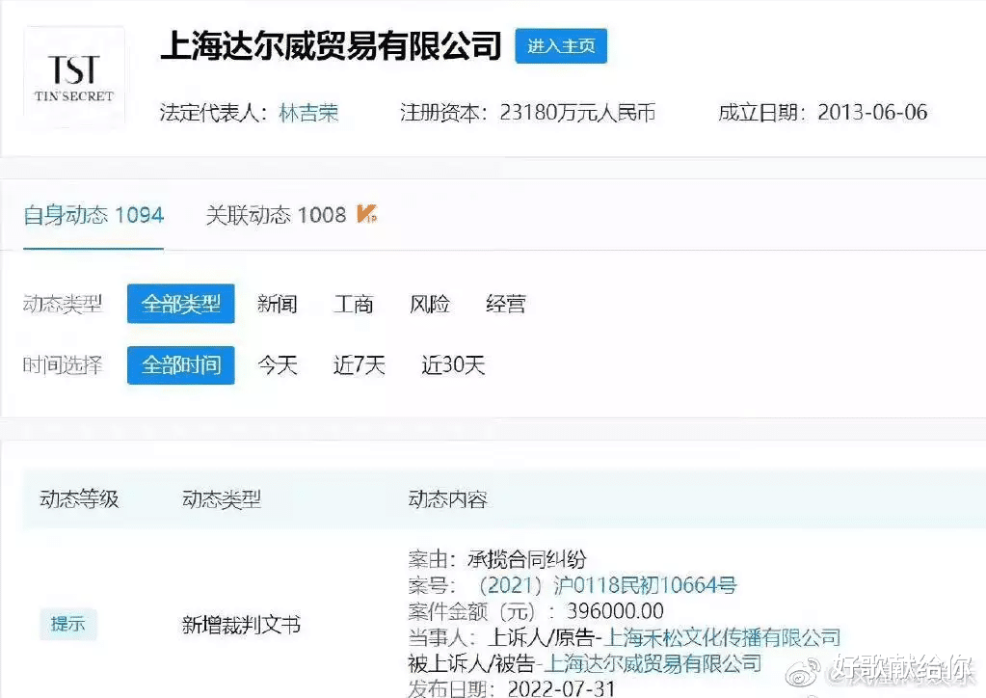The width and height of the screenshot is (986, 698).
Task: Filter records to 近30天
Action: [452, 365]
